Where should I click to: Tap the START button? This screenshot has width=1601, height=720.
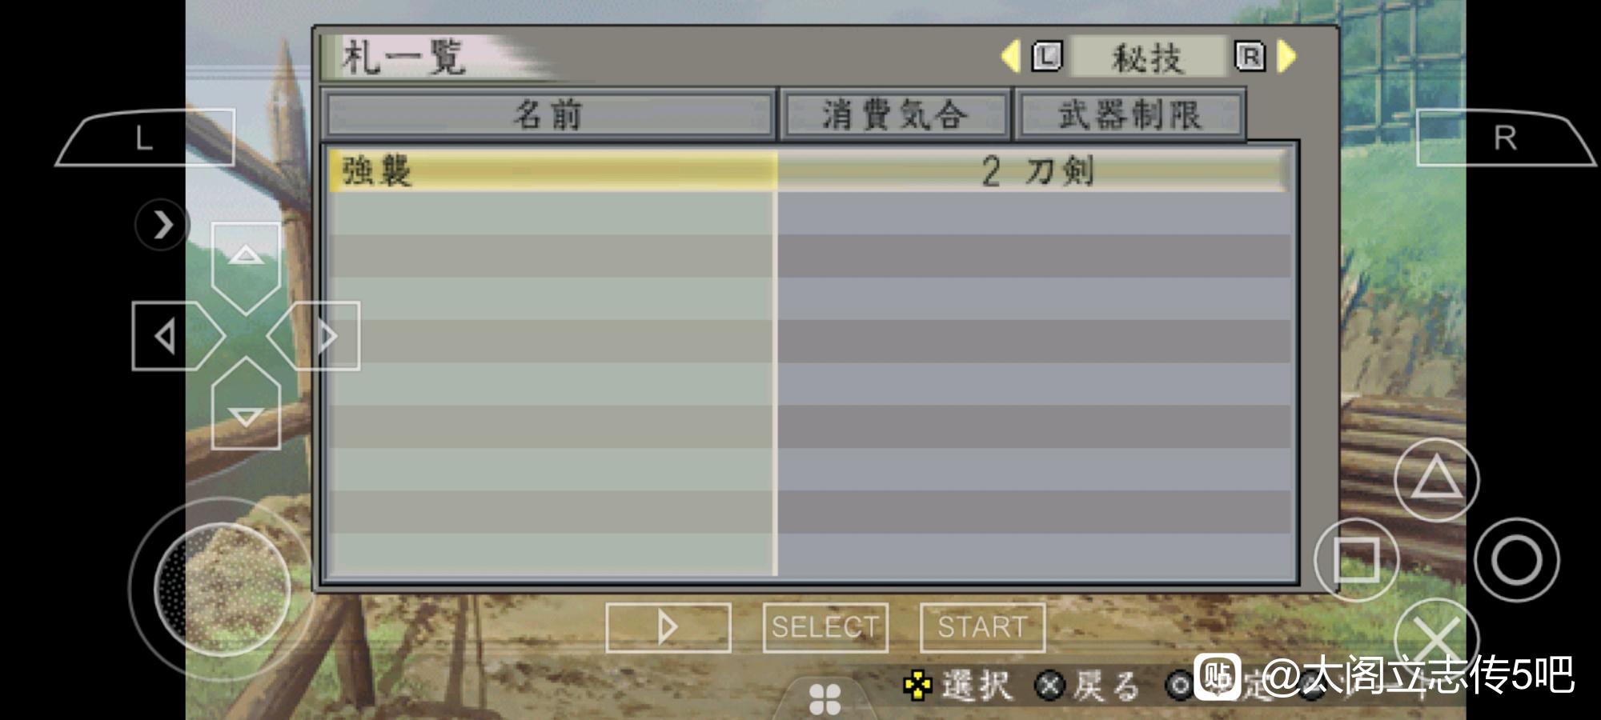[983, 627]
